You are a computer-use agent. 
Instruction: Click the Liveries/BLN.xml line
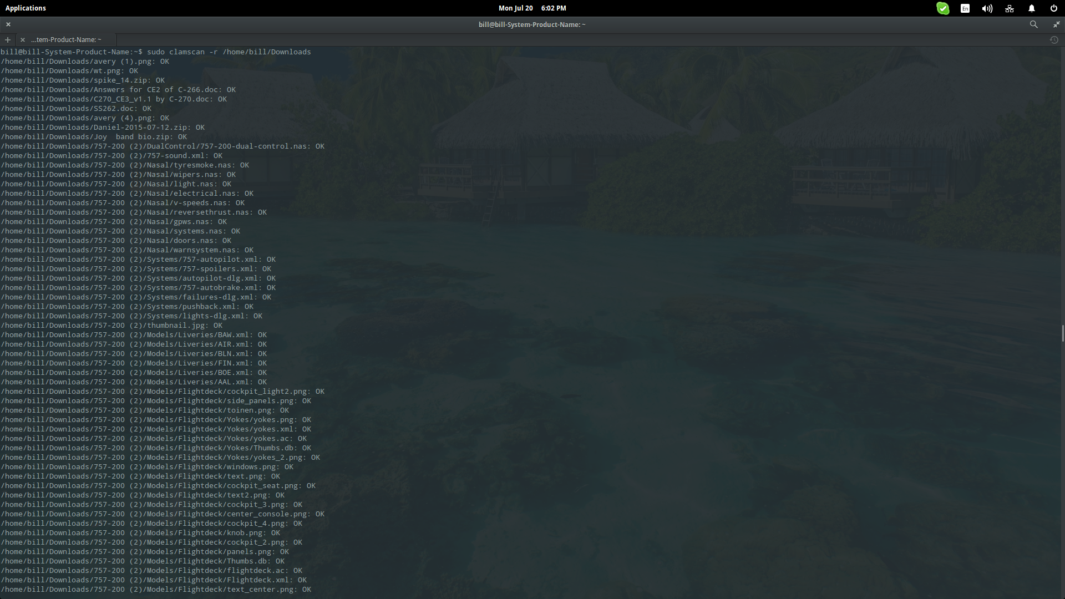tap(134, 353)
